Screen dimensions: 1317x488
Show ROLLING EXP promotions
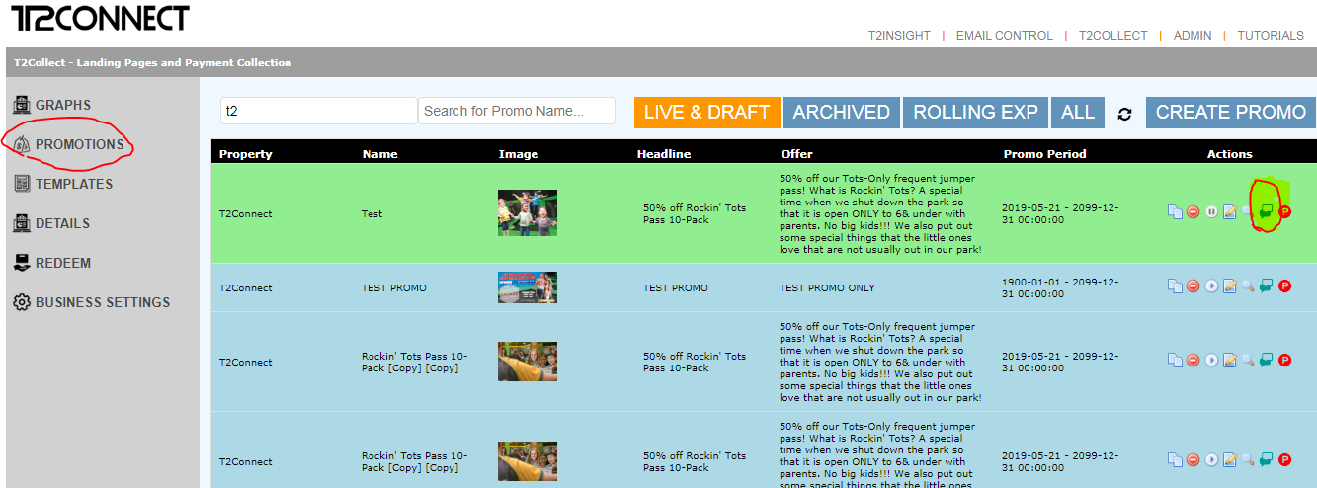[975, 113]
